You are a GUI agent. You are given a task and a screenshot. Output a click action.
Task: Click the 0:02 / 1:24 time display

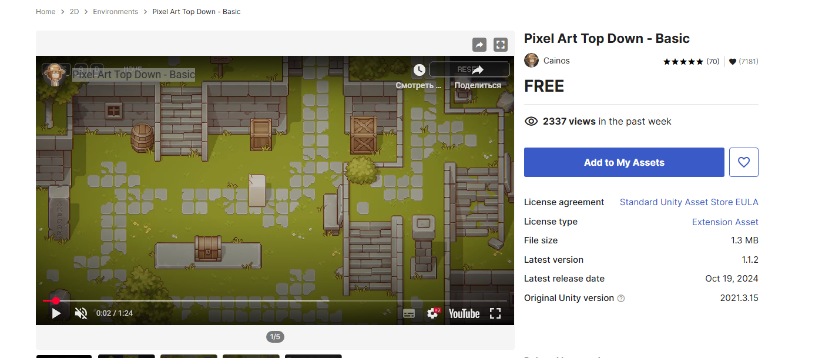pyautogui.click(x=115, y=313)
